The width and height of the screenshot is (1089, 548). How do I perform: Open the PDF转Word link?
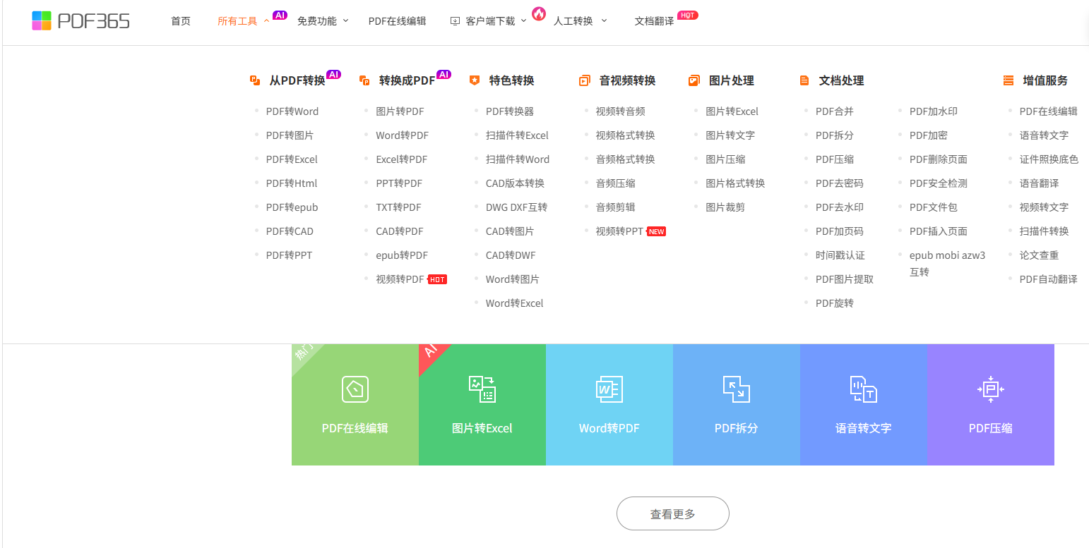click(x=292, y=111)
